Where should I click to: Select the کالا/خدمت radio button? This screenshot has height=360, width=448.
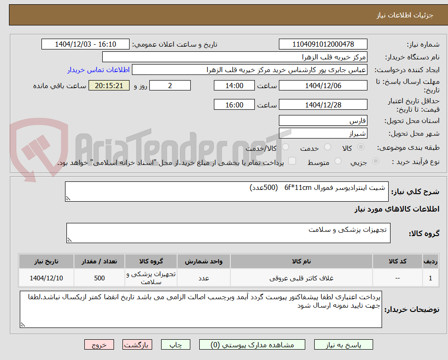pos(285,147)
